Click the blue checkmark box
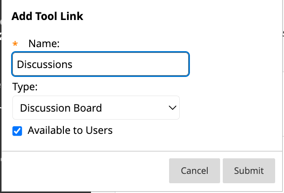 18,131
